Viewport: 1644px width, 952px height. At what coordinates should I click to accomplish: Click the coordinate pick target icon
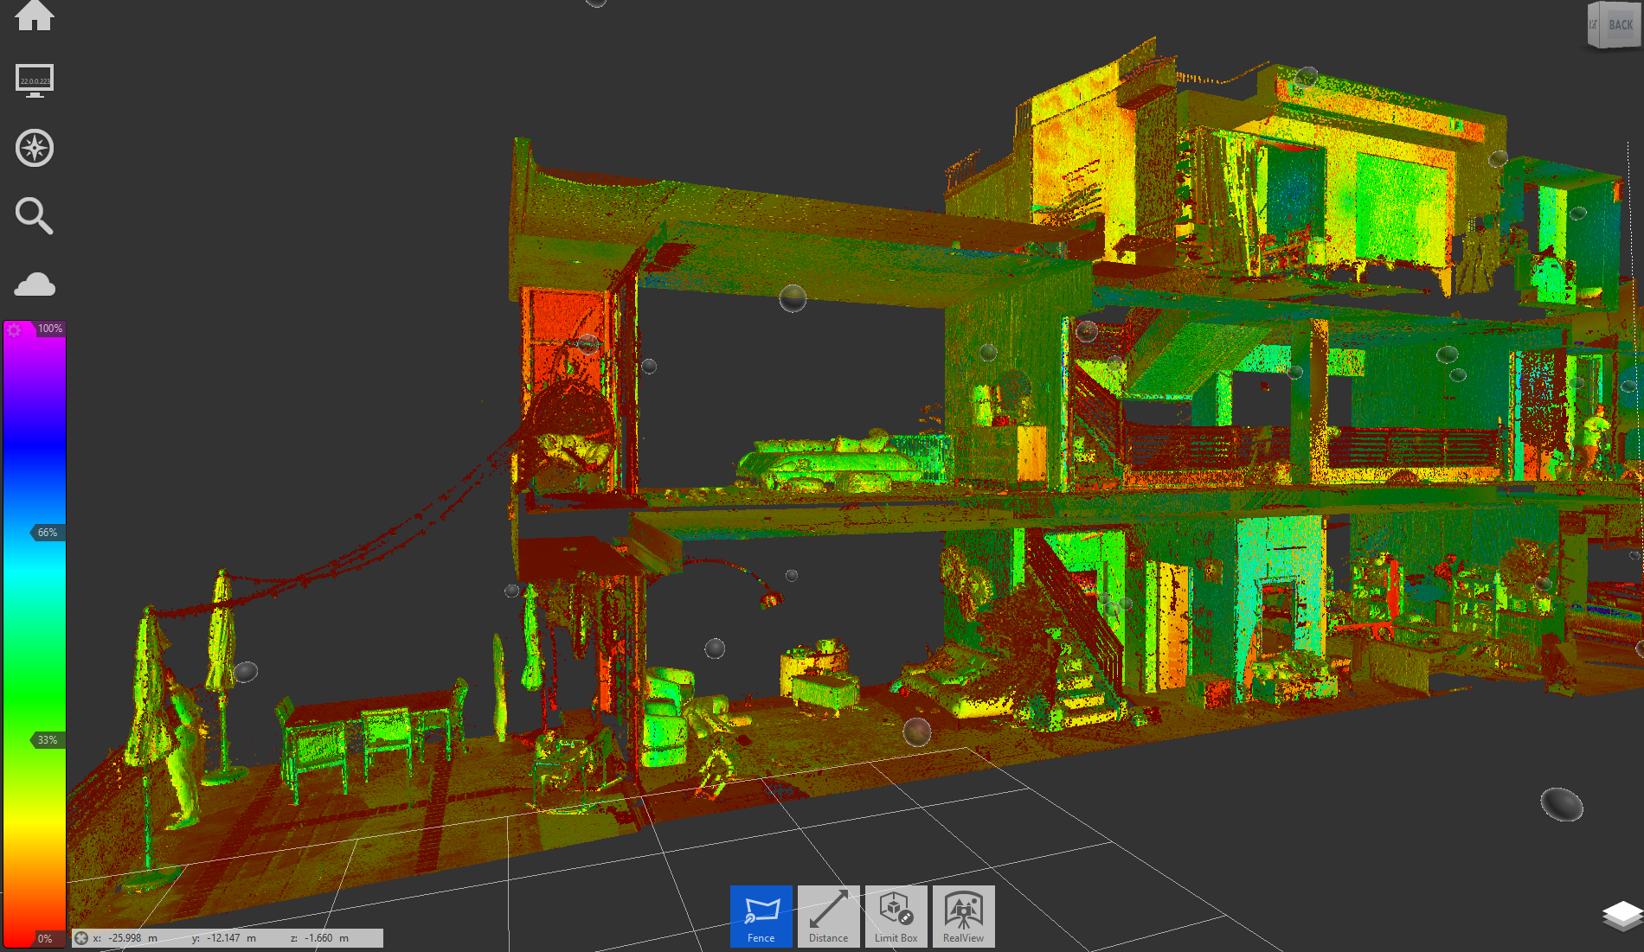81,938
